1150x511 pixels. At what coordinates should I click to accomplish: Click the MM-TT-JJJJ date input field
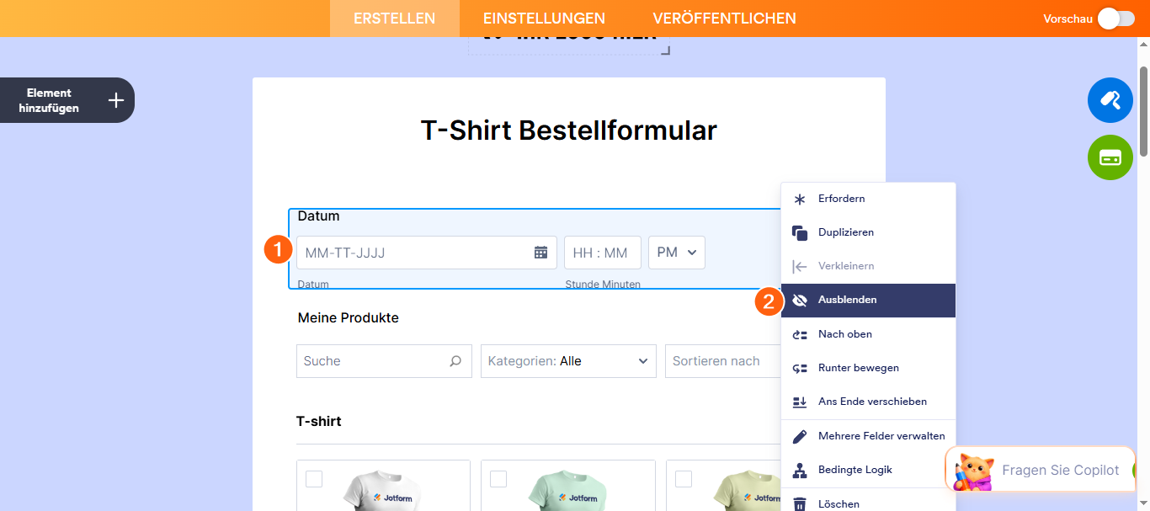426,253
